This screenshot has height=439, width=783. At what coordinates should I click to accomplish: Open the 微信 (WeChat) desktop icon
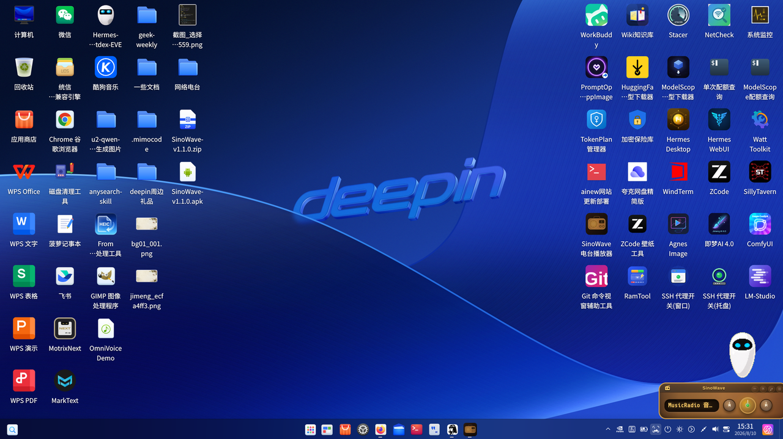[65, 15]
